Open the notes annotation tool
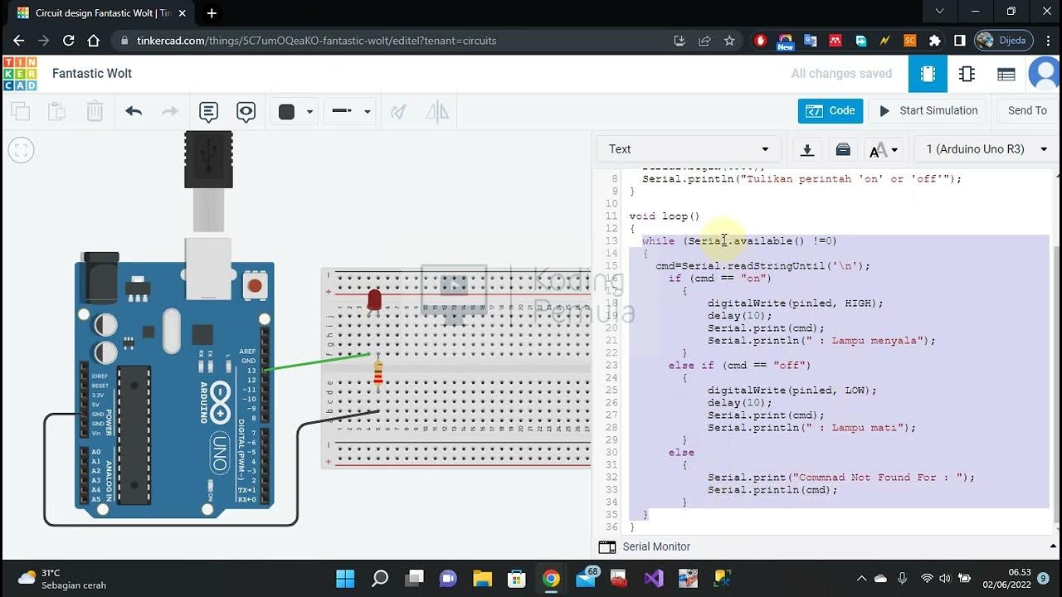1062x597 pixels. (208, 111)
